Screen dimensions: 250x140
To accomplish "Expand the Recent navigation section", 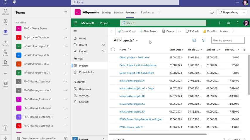I will (x=103, y=45).
